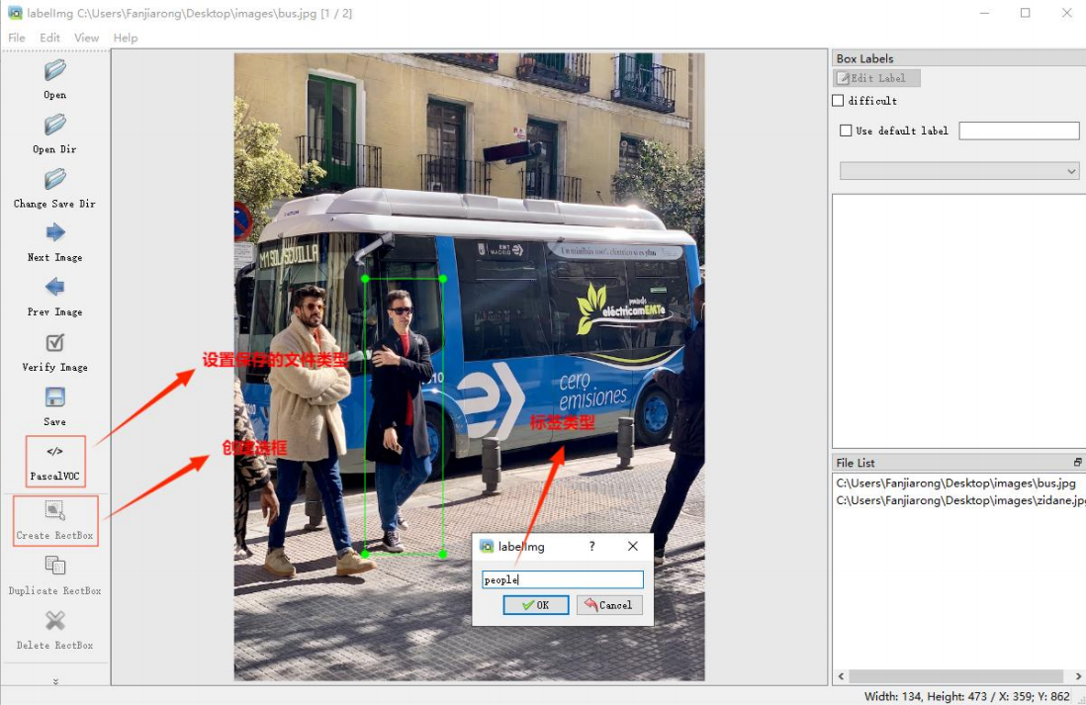Click the Open file icon
Screen dimensions: 1086x705
tap(54, 70)
